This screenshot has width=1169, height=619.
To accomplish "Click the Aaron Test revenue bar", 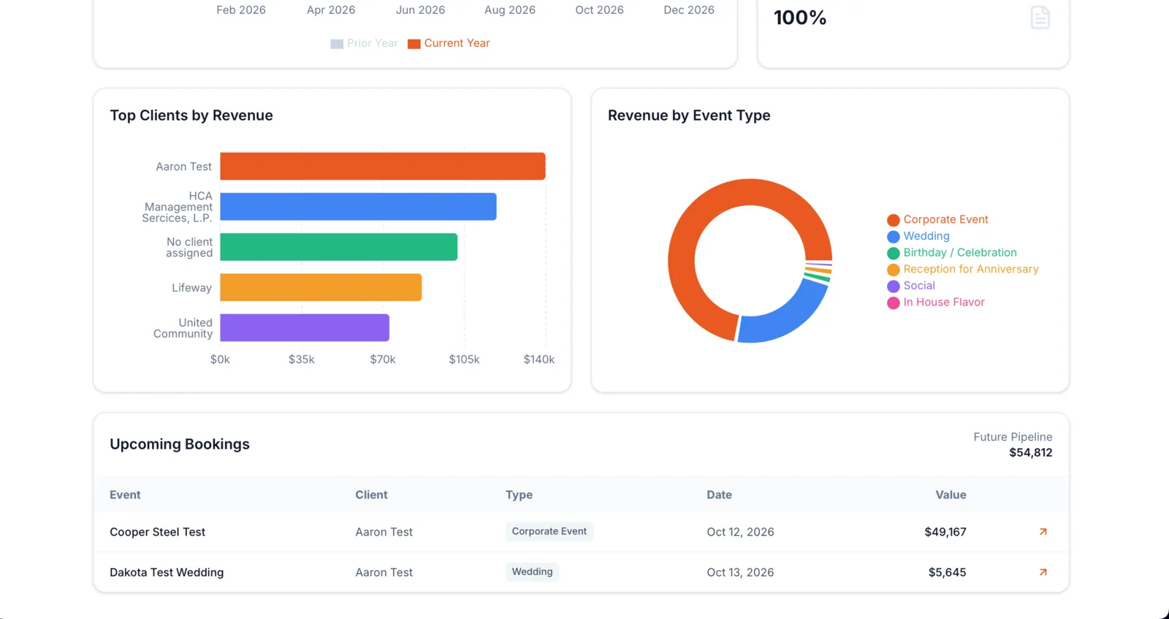I will tap(383, 166).
